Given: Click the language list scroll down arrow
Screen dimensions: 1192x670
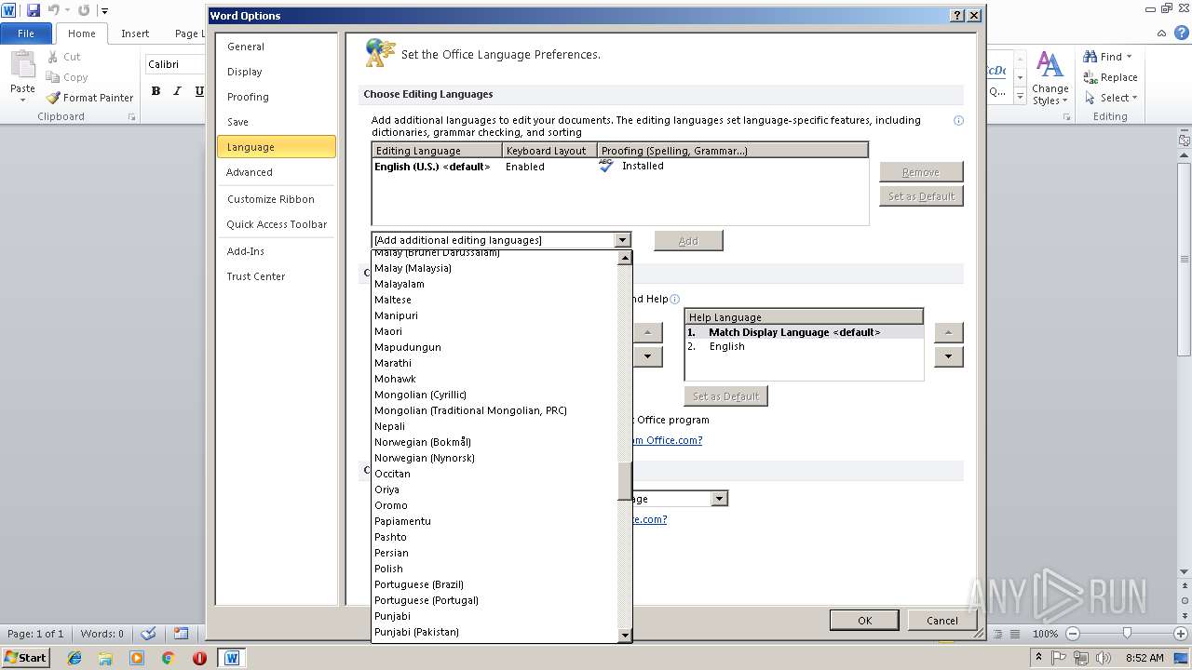Looking at the screenshot, I should [x=625, y=636].
